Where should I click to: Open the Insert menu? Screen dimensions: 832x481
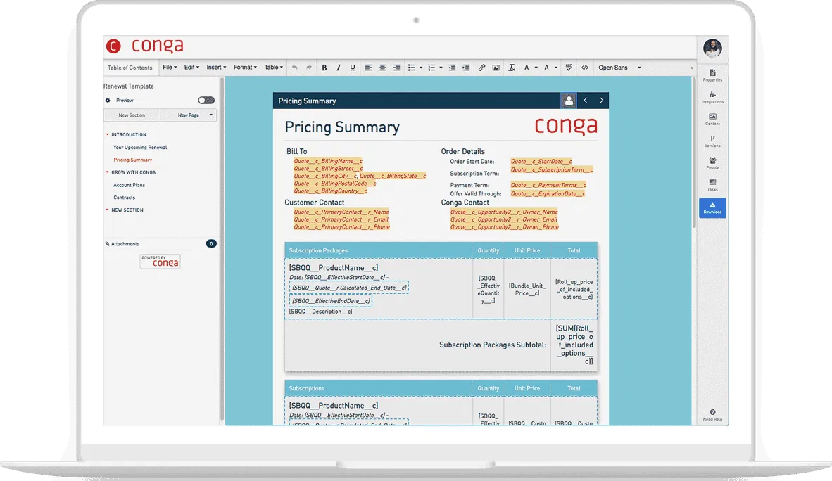216,68
